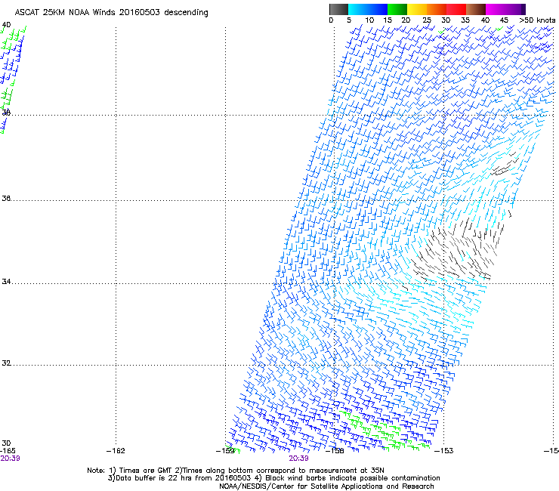Click the note on black wind barbs contamination
The image size is (559, 491).
347,478
